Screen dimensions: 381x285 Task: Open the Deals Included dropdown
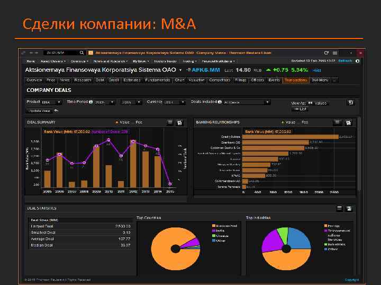pyautogui.click(x=247, y=102)
